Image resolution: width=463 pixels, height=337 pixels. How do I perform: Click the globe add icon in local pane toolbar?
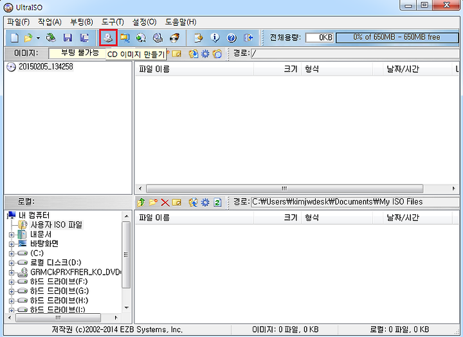pos(194,203)
